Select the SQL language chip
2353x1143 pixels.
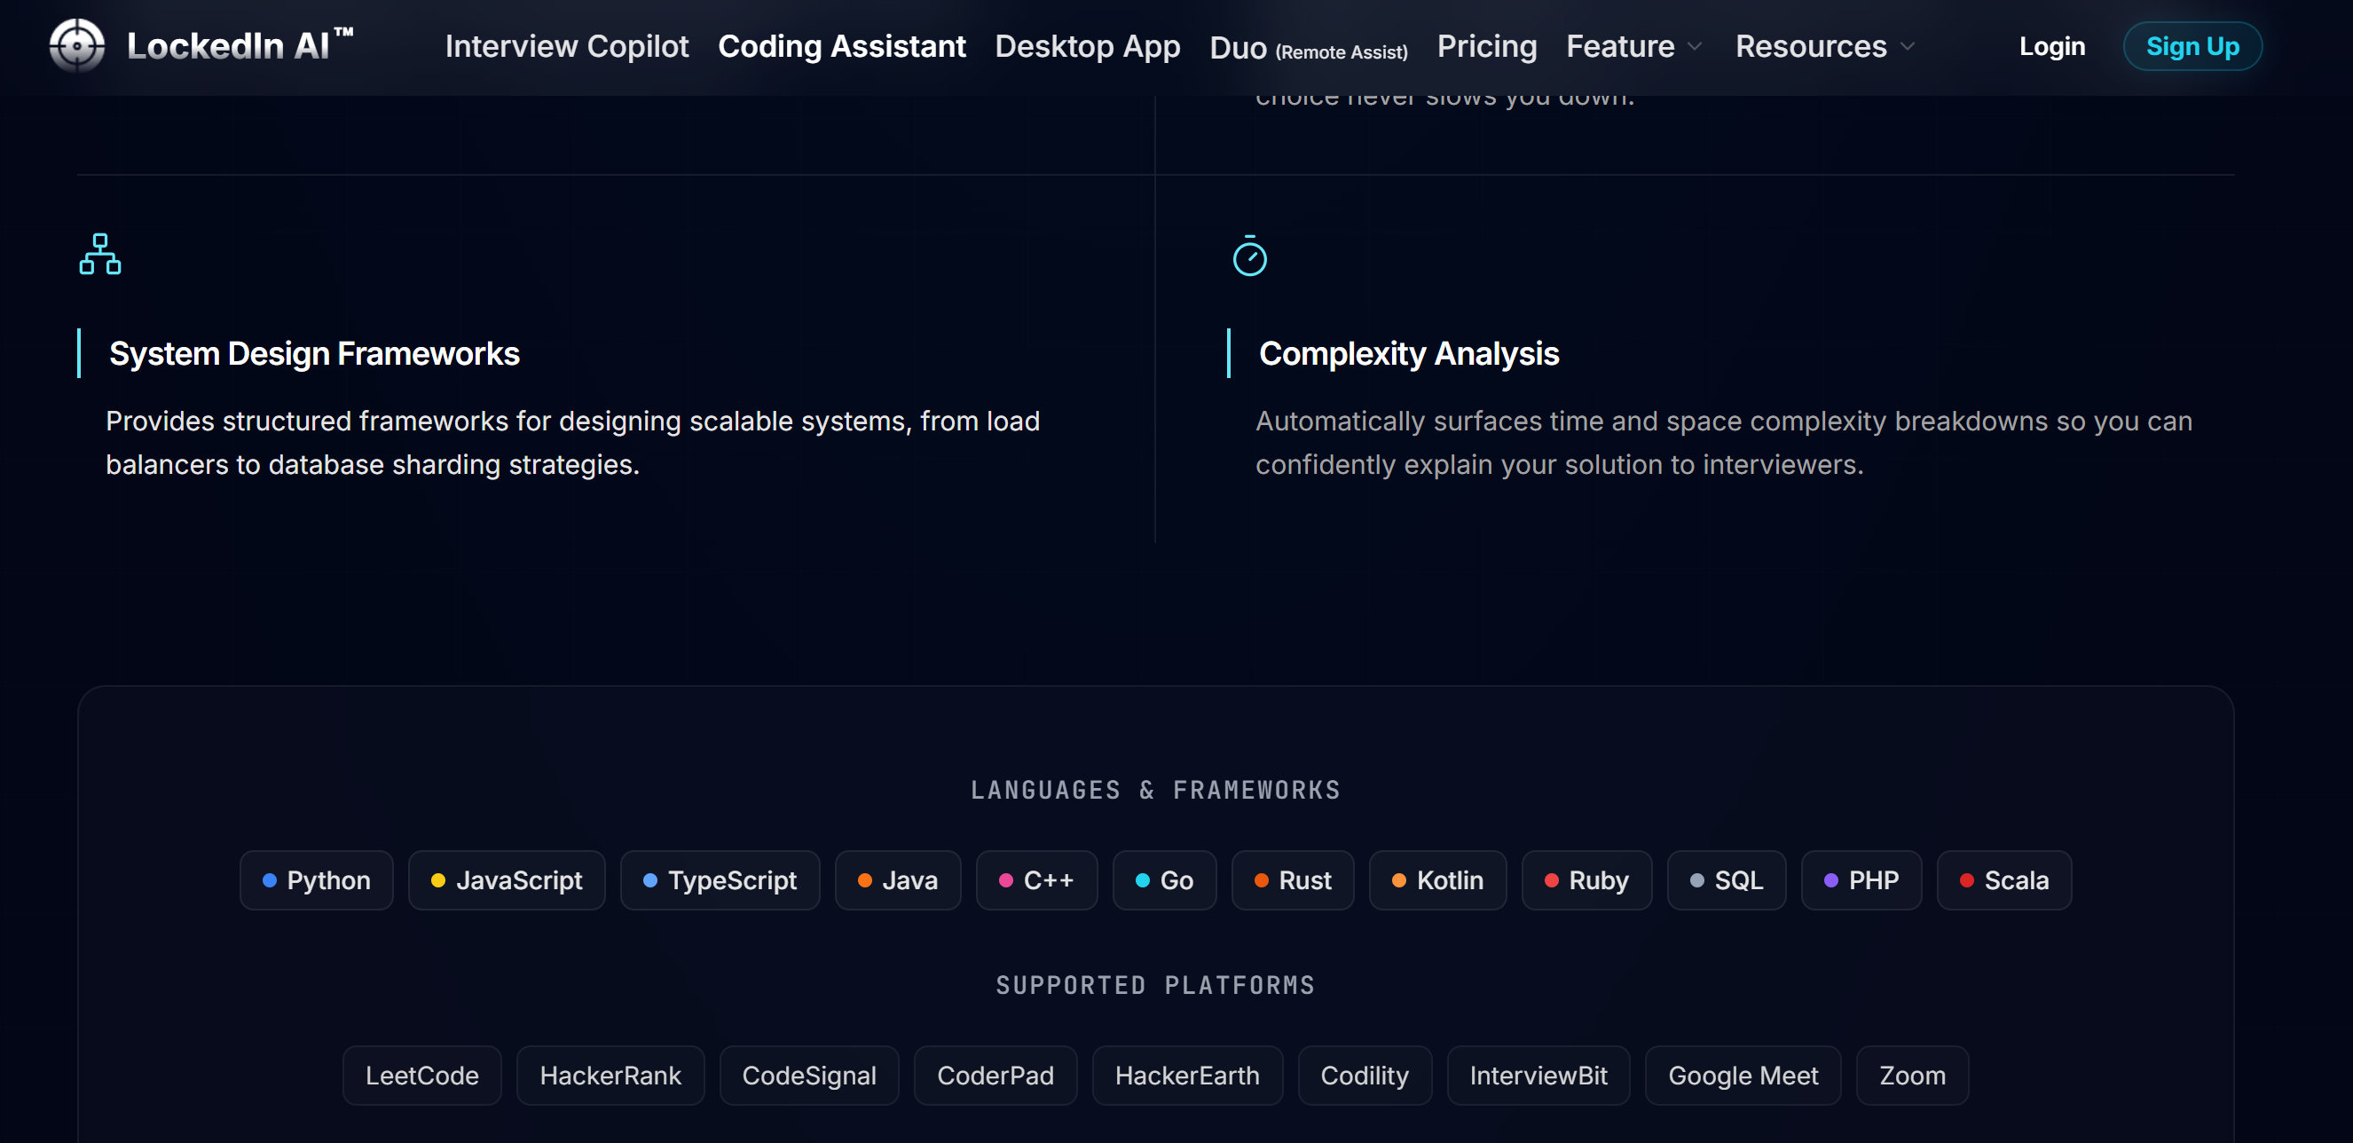tap(1727, 879)
